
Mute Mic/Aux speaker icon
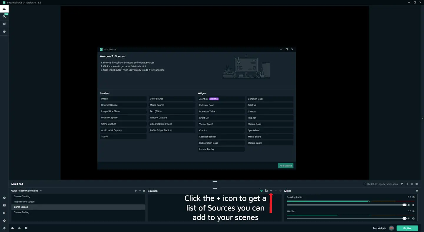click(409, 218)
